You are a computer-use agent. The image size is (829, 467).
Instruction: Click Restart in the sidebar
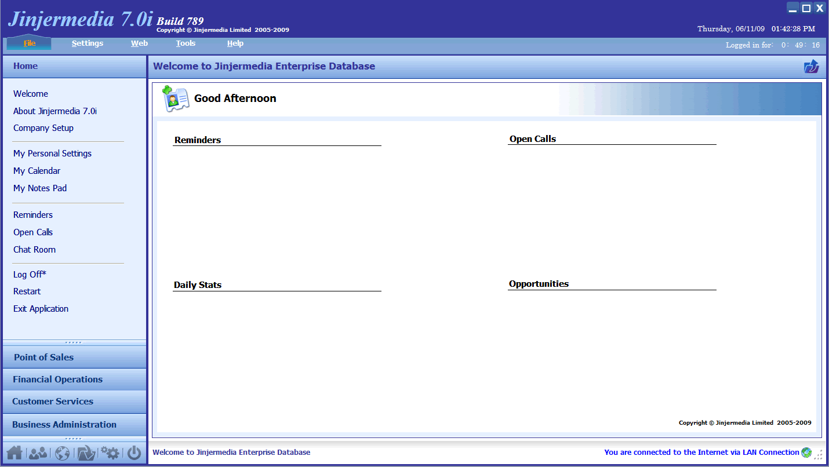click(27, 291)
